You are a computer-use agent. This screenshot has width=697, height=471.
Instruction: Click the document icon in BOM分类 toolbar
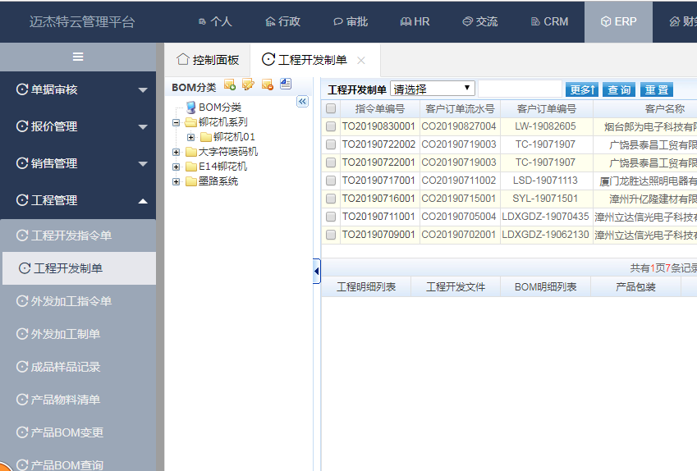285,84
